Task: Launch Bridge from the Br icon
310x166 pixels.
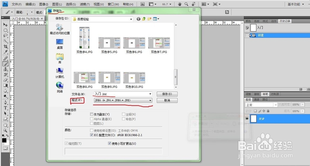Action: 142,4
